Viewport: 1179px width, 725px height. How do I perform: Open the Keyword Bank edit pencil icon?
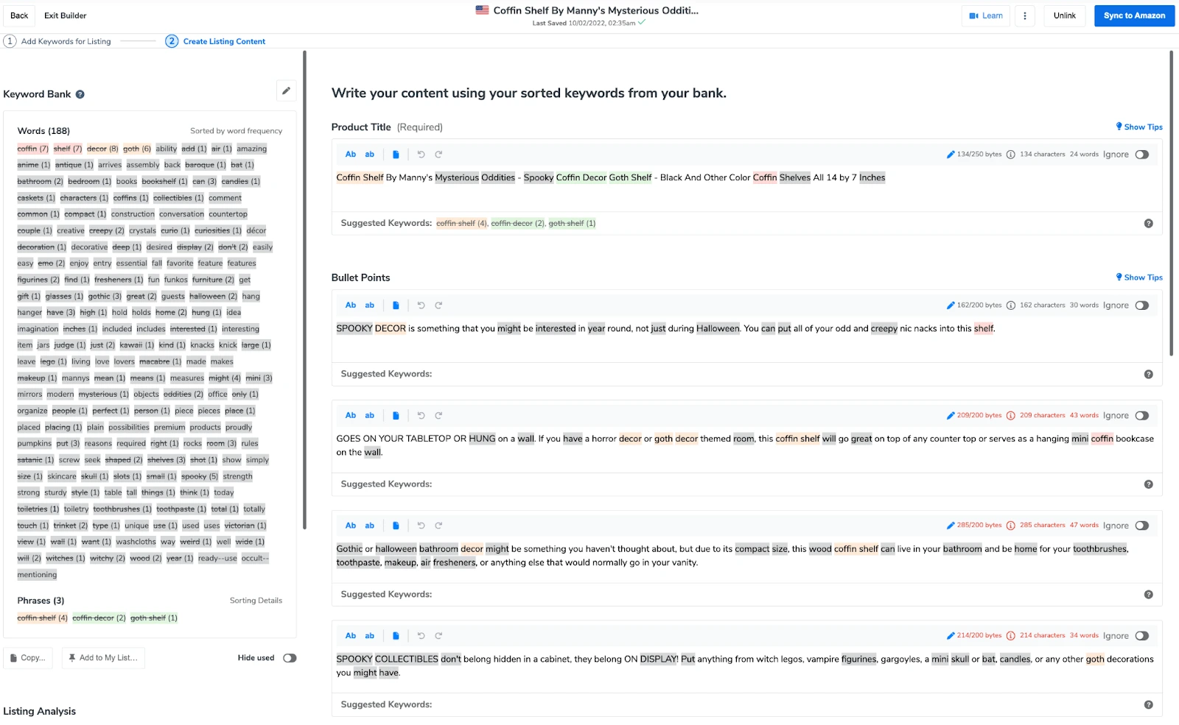point(286,91)
